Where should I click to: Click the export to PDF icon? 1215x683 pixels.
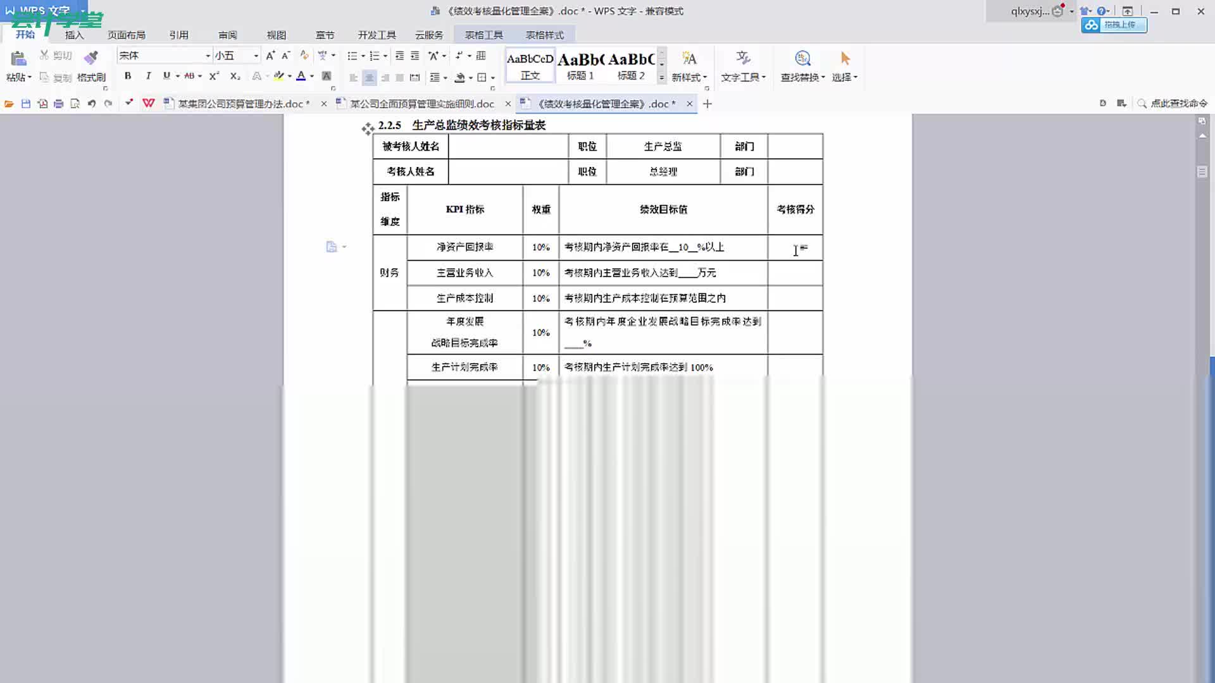pos(42,104)
